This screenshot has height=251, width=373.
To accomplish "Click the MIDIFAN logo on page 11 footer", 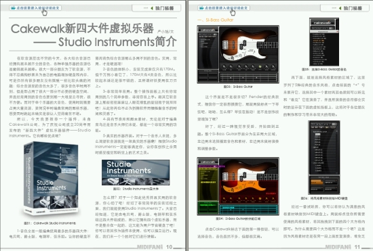I will click(338, 247).
